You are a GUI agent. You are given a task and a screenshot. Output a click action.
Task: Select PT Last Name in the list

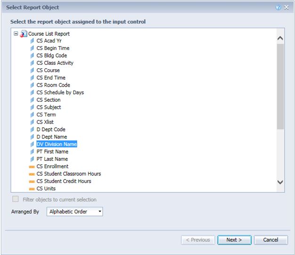point(52,159)
